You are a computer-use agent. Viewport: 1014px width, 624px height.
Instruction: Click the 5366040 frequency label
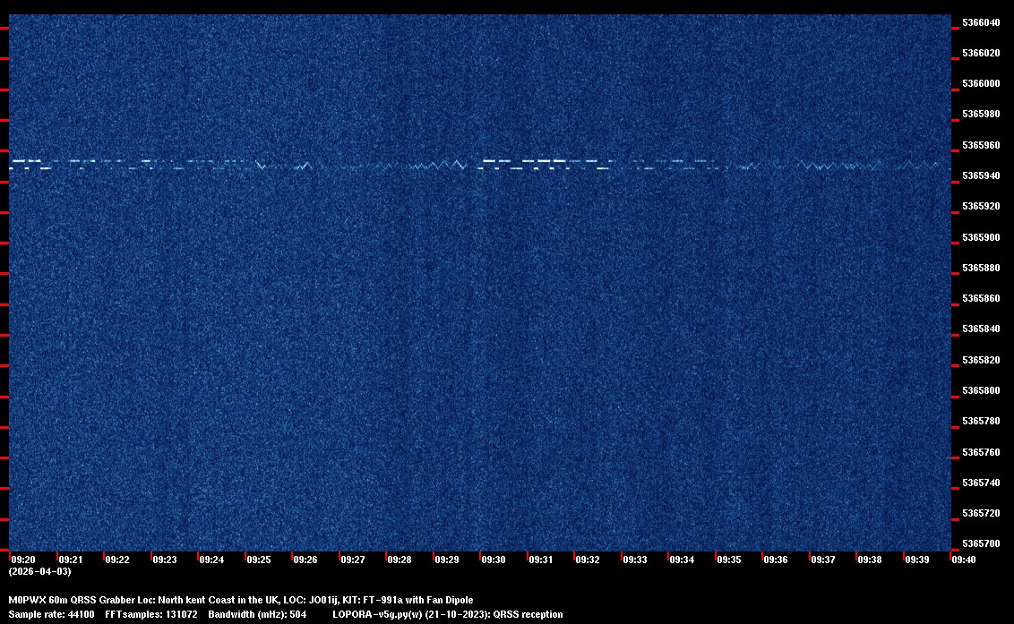point(981,22)
